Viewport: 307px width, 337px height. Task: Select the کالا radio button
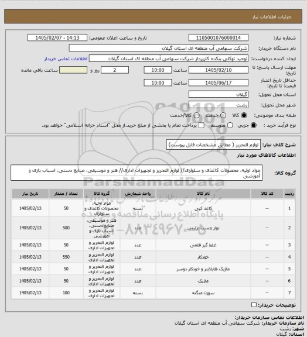(244, 115)
